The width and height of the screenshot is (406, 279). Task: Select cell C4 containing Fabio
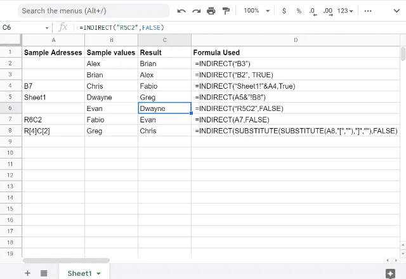(165, 86)
